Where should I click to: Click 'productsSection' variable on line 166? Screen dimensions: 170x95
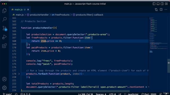pyautogui.click(x=41, y=35)
